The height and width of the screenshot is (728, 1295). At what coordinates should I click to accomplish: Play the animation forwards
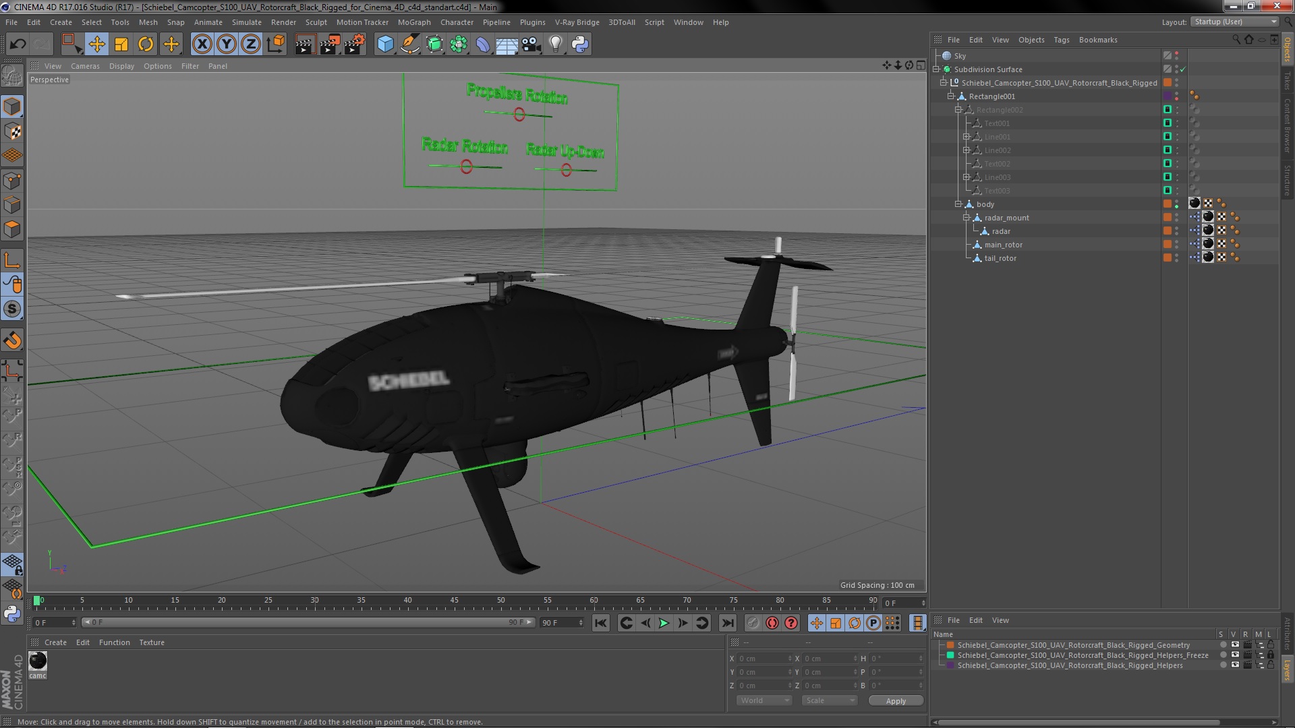664,623
